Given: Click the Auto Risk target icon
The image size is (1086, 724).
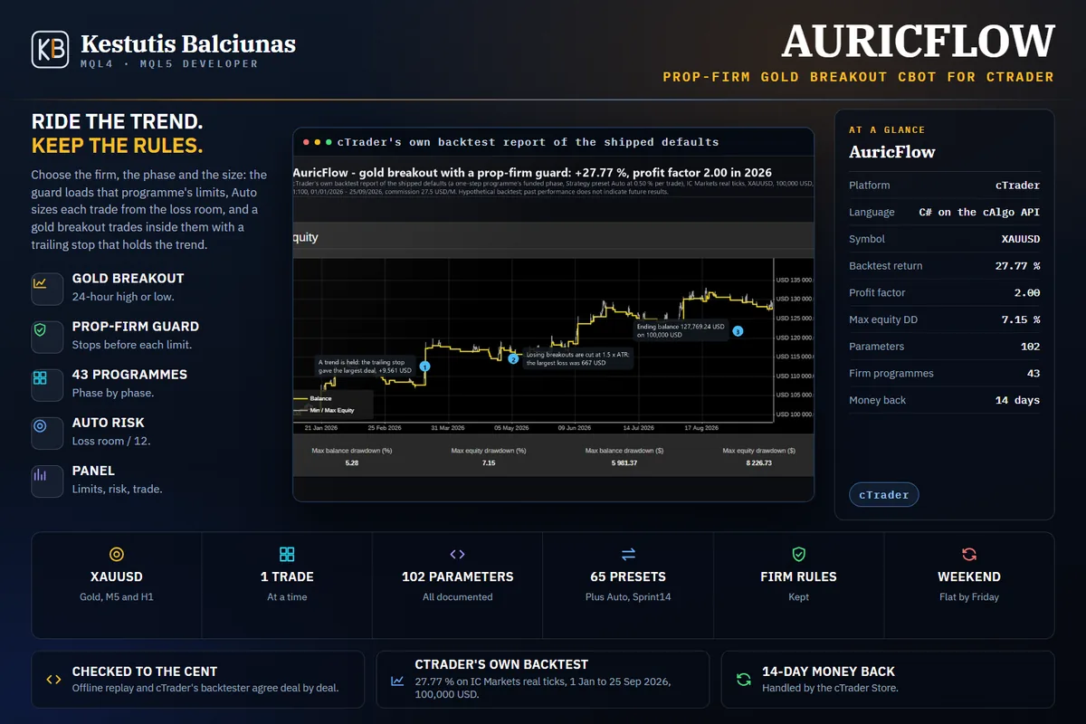Looking at the screenshot, I should click(40, 426).
